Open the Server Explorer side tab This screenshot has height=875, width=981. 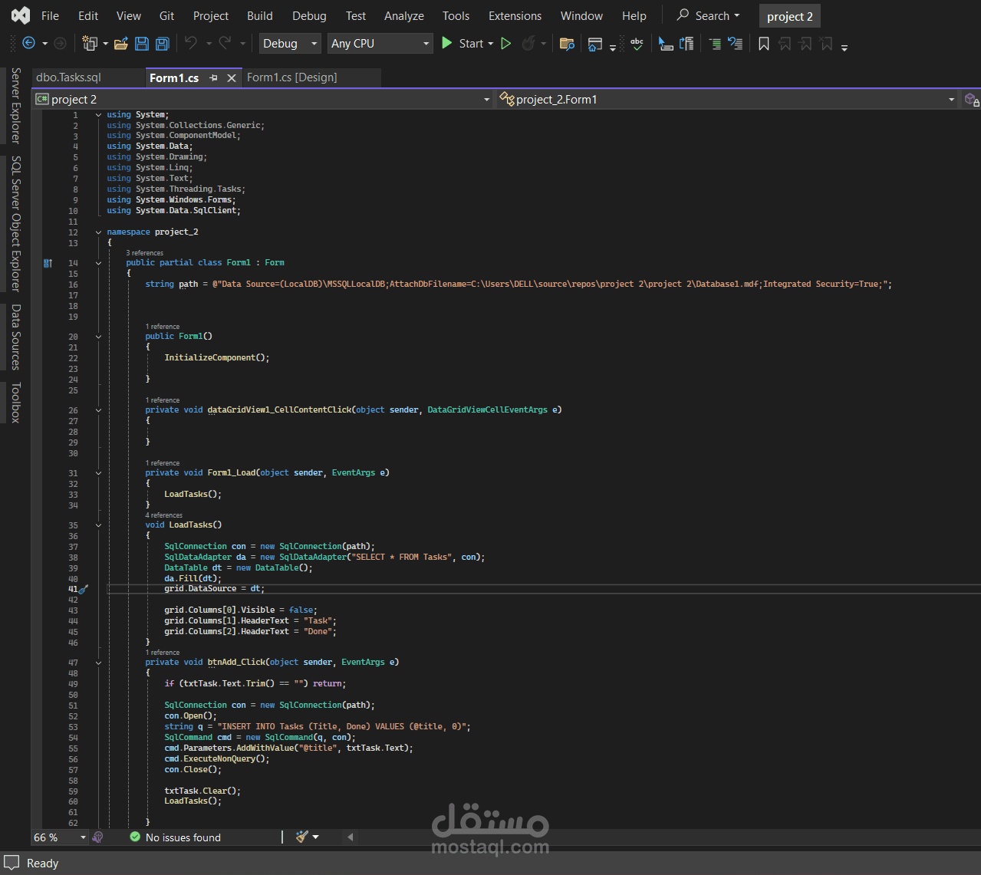pos(15,104)
